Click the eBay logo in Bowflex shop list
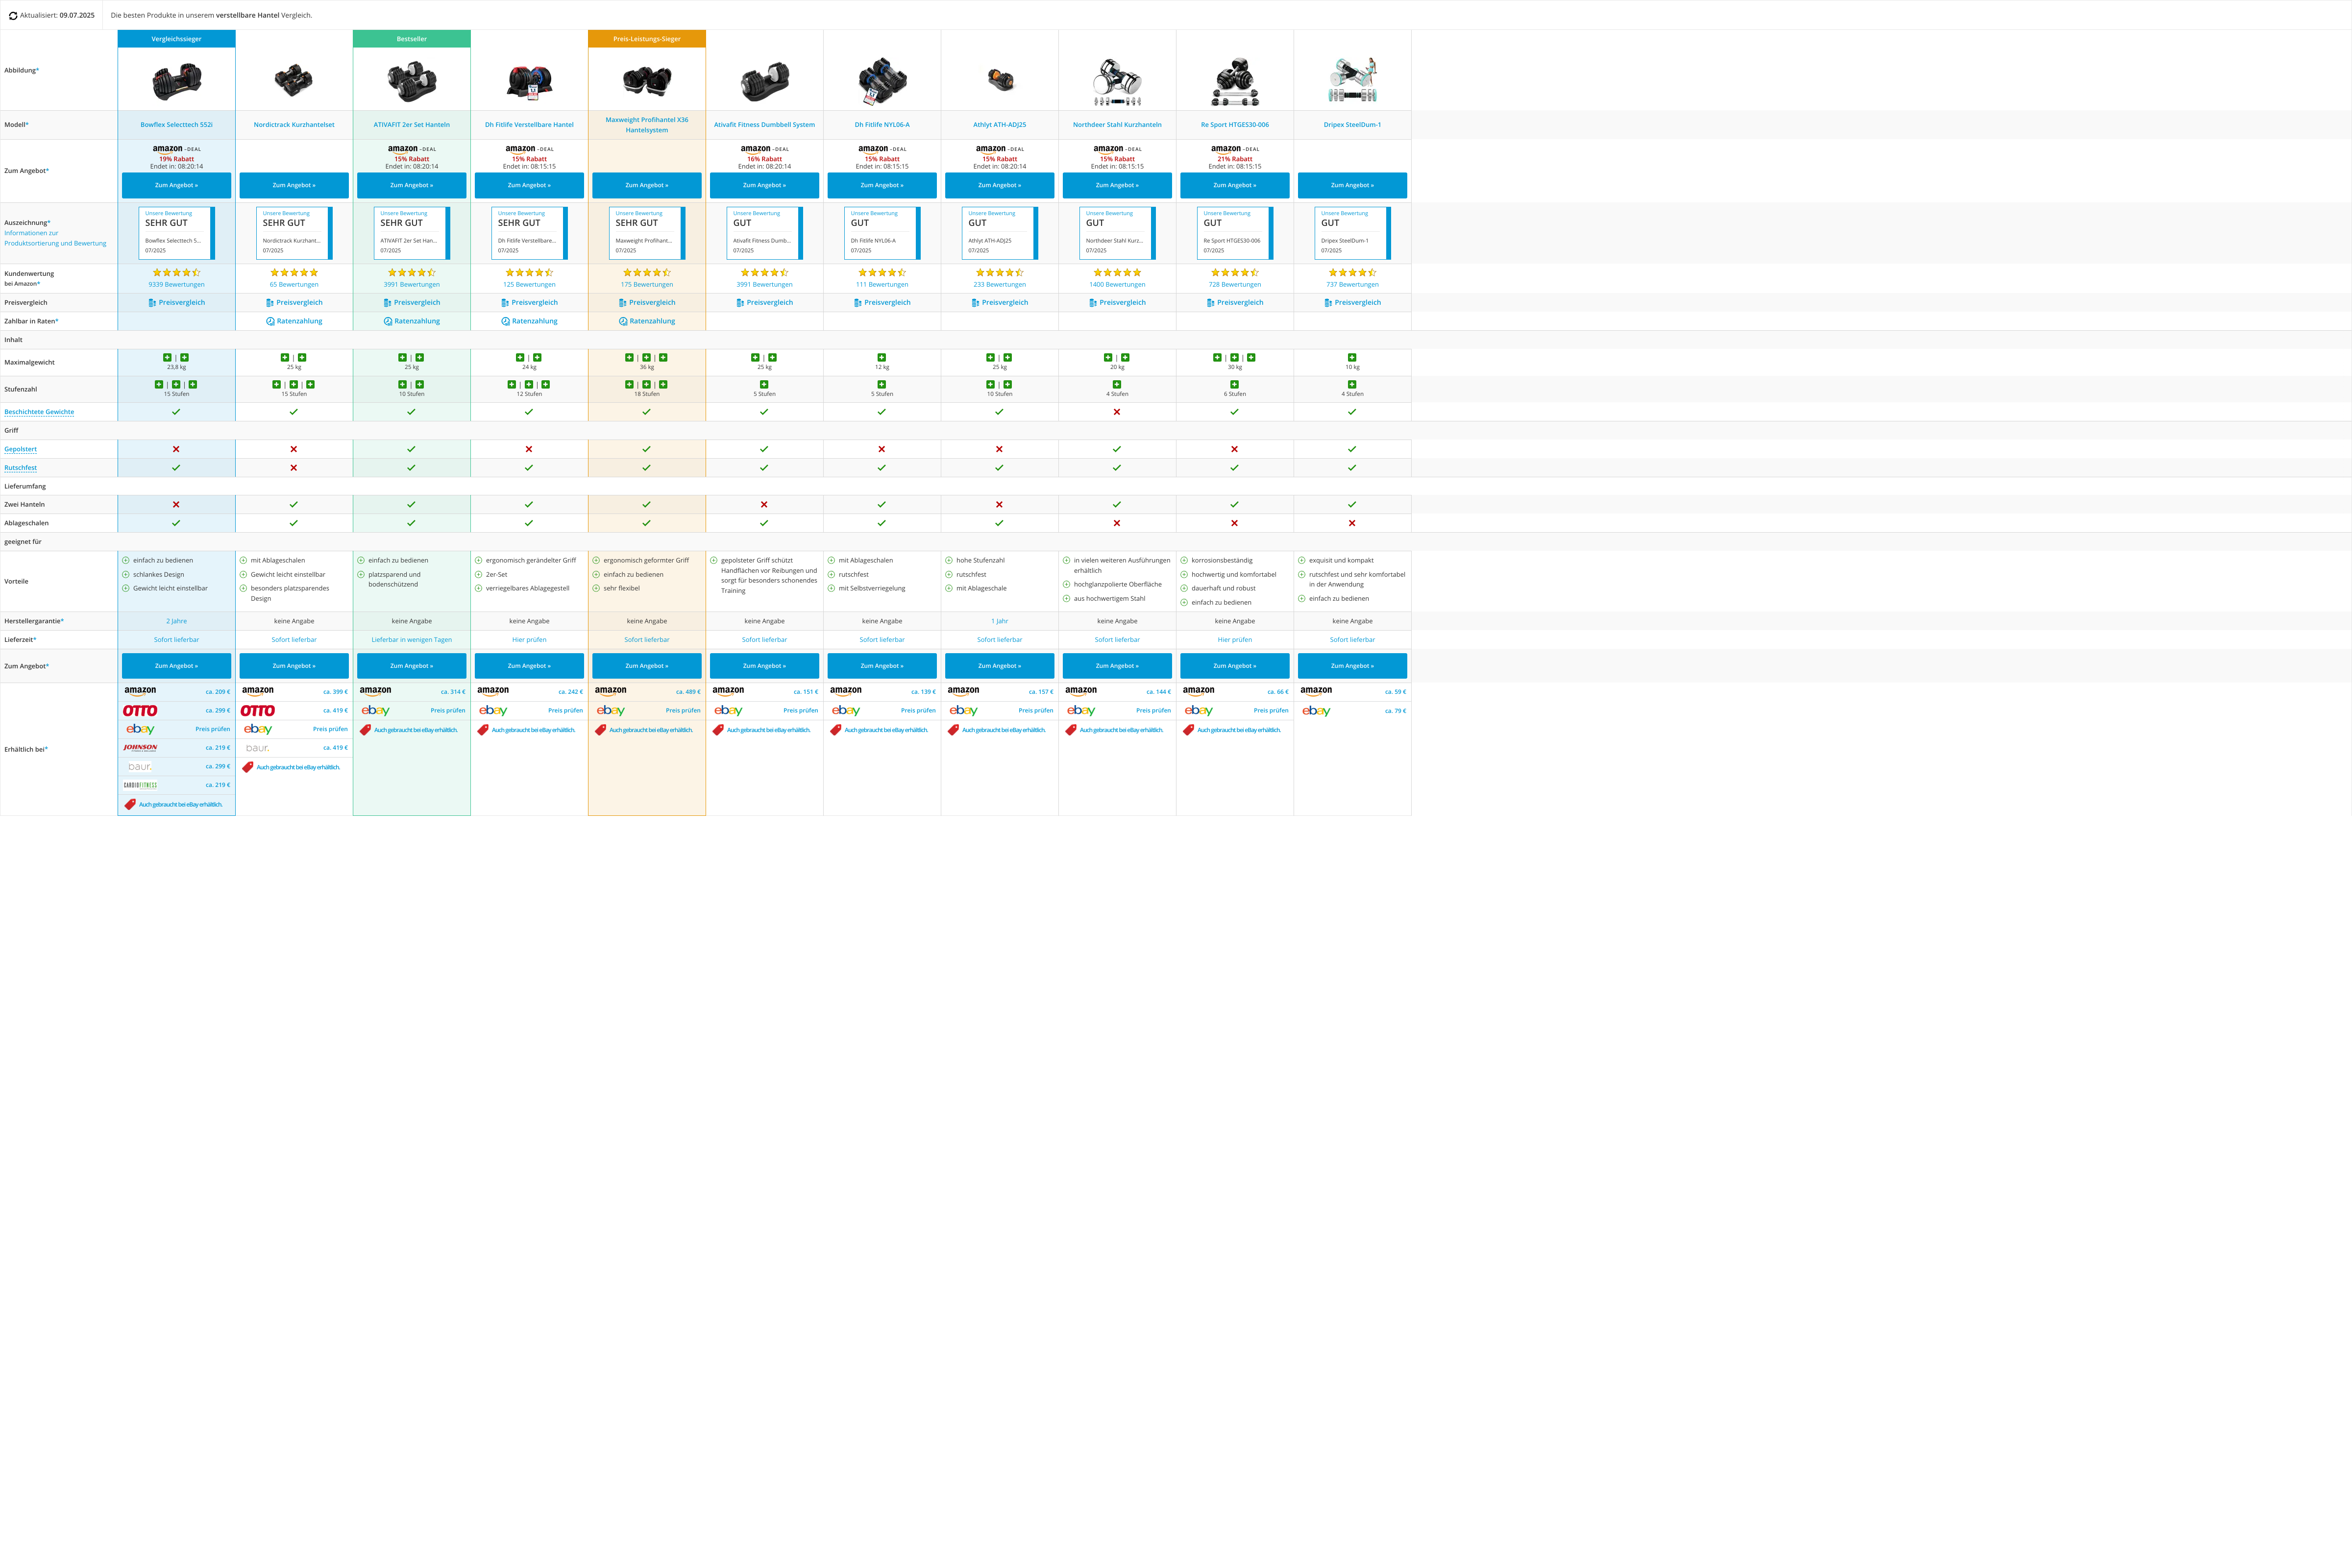The height and width of the screenshot is (1568, 2352). coord(140,730)
